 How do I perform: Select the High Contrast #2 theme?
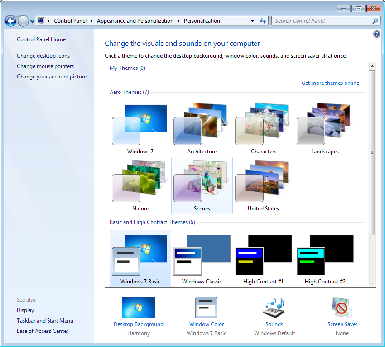[325, 259]
